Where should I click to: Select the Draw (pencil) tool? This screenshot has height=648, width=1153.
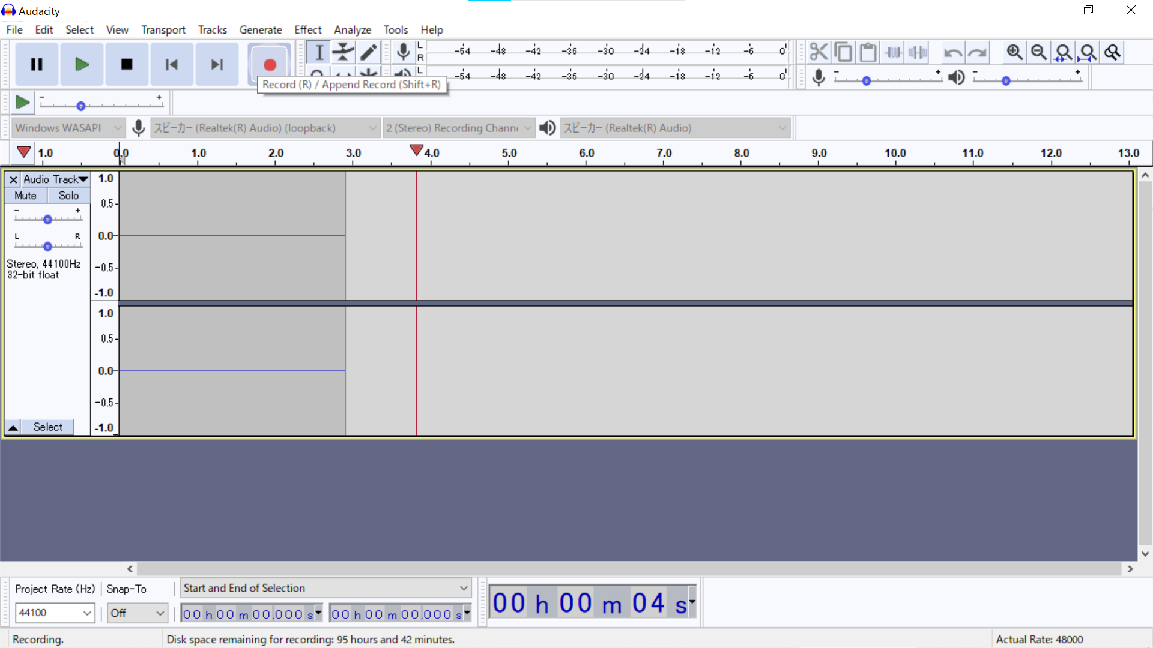pyautogui.click(x=369, y=52)
